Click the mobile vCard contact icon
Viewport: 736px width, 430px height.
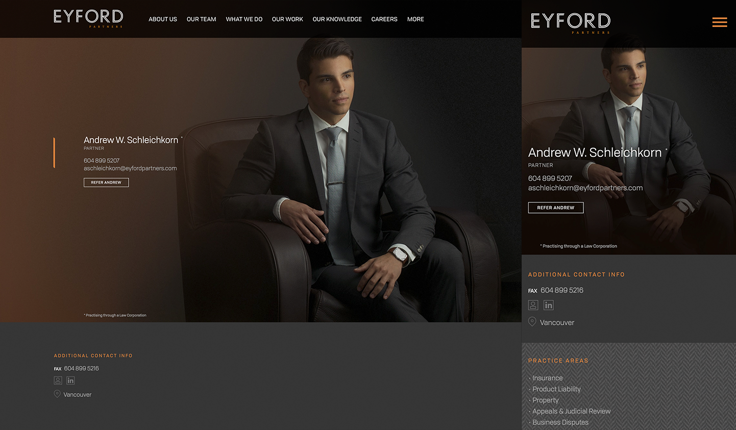[533, 305]
